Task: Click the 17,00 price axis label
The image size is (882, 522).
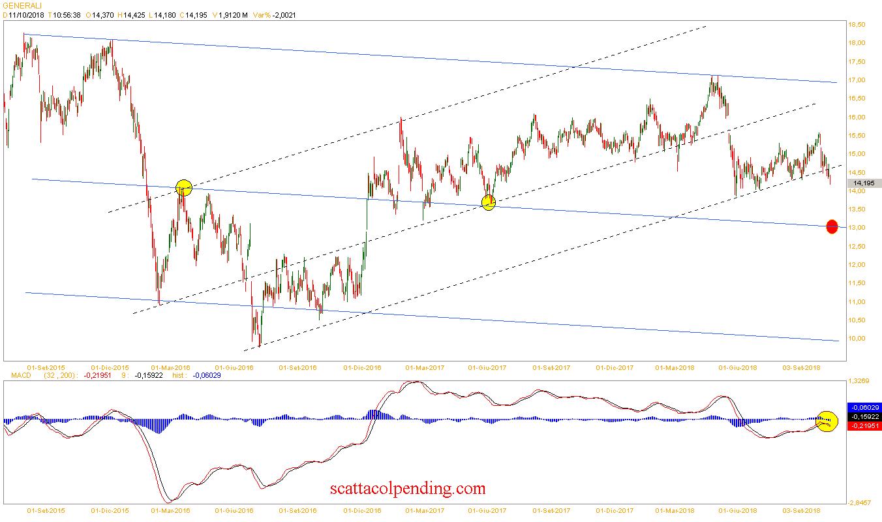Action: (x=856, y=80)
